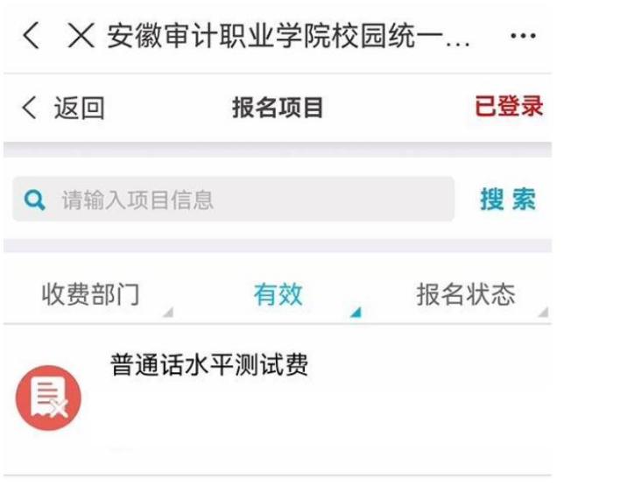Close the web page with X icon
This screenshot has width=620, height=486.
coord(81,36)
